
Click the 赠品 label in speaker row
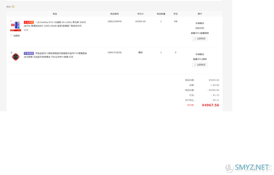coord(141,53)
